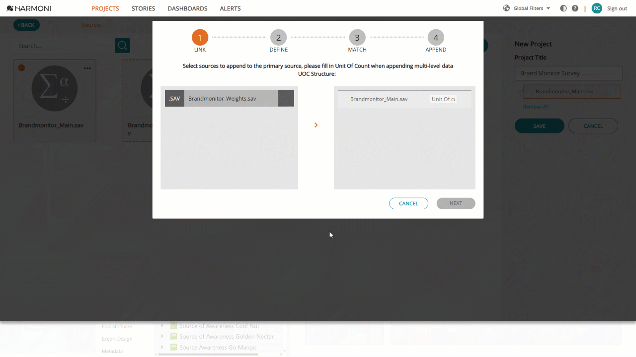Switch to the STORIES tab

pyautogui.click(x=143, y=8)
